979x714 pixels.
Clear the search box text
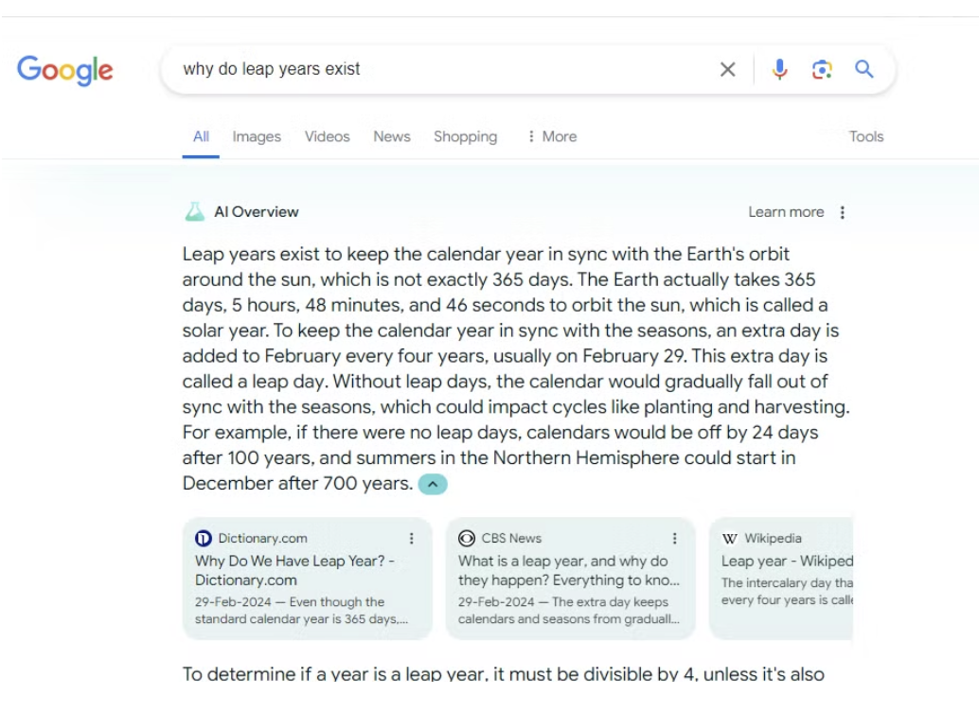coord(727,69)
